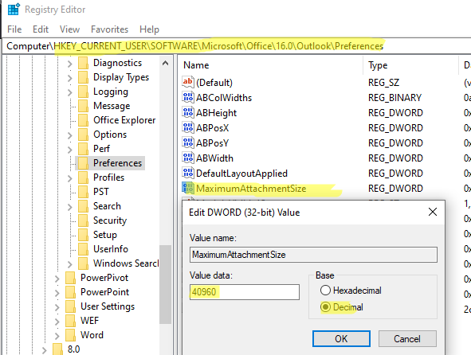Click the ABPosX DWORD value icon
471x355 pixels.
pyautogui.click(x=188, y=127)
